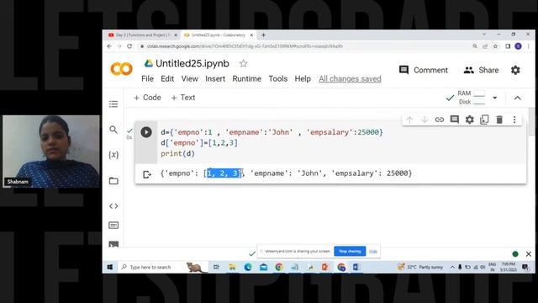The height and width of the screenshot is (303, 538).
Task: Open browser zoom magnifier in address bar
Action: click(x=475, y=46)
